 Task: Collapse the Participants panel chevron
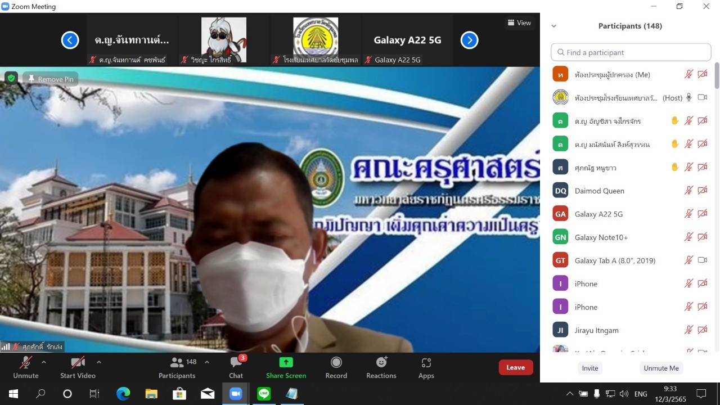[x=553, y=26]
